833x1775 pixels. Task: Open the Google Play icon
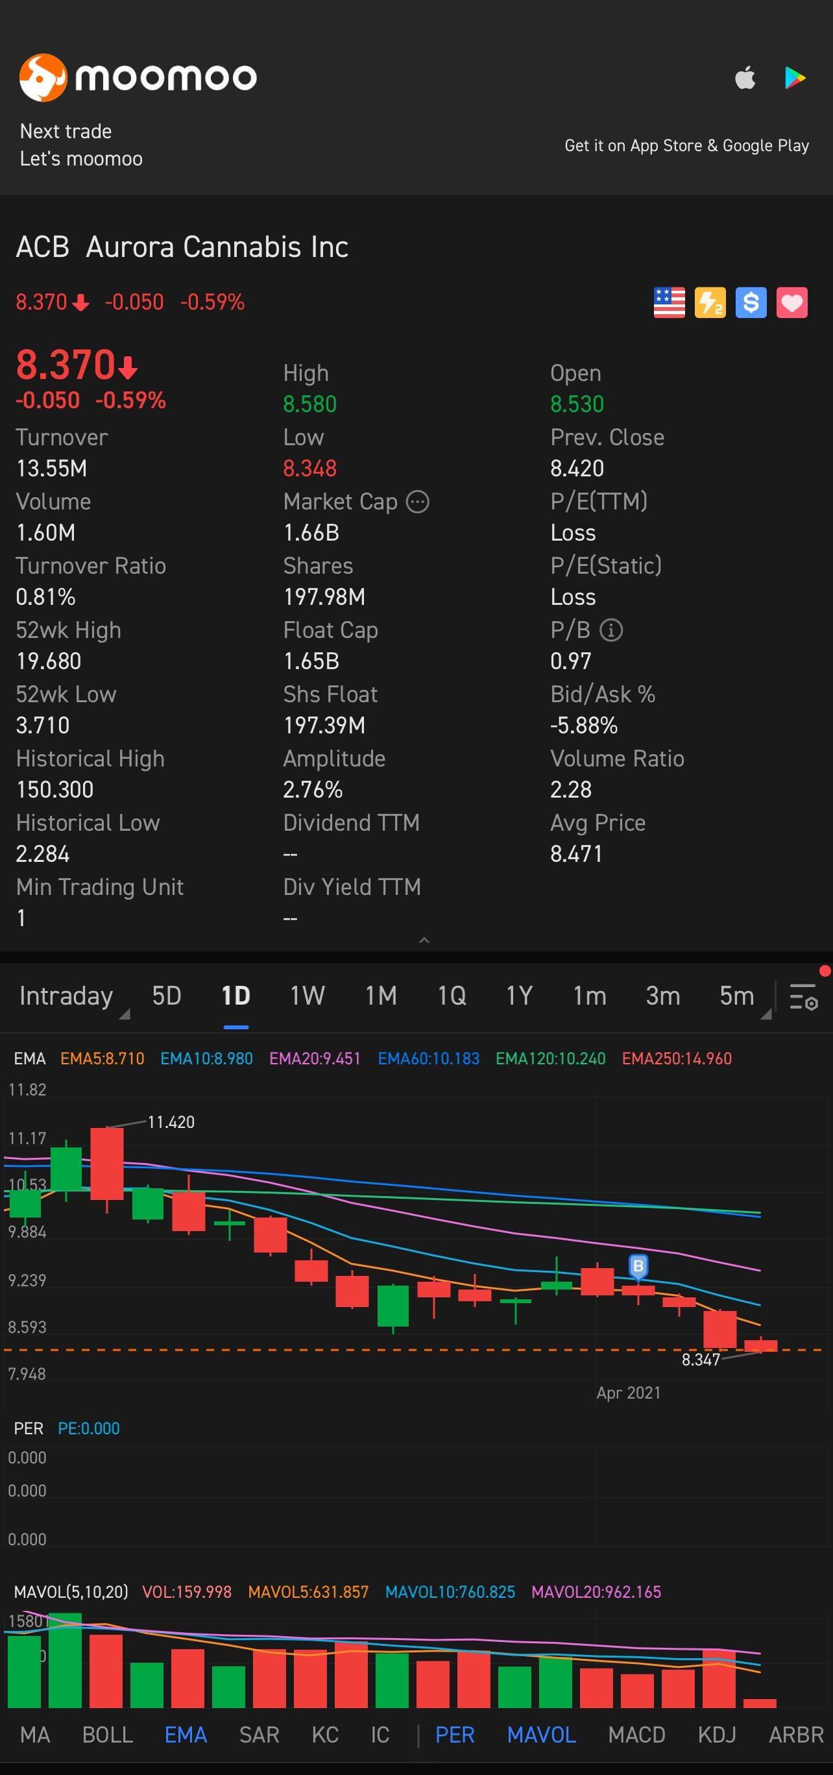point(795,78)
